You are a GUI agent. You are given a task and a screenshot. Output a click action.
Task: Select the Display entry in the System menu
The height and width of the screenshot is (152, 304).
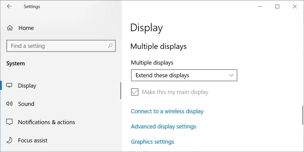[27, 86]
